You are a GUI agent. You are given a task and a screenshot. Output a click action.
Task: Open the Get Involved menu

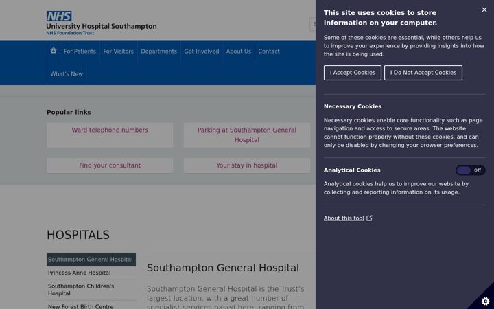click(202, 51)
